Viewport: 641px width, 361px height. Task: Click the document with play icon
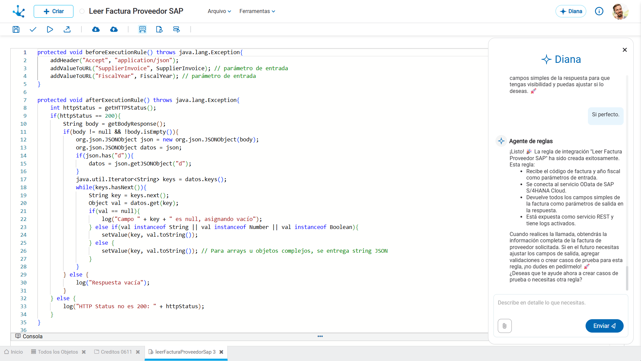(159, 29)
